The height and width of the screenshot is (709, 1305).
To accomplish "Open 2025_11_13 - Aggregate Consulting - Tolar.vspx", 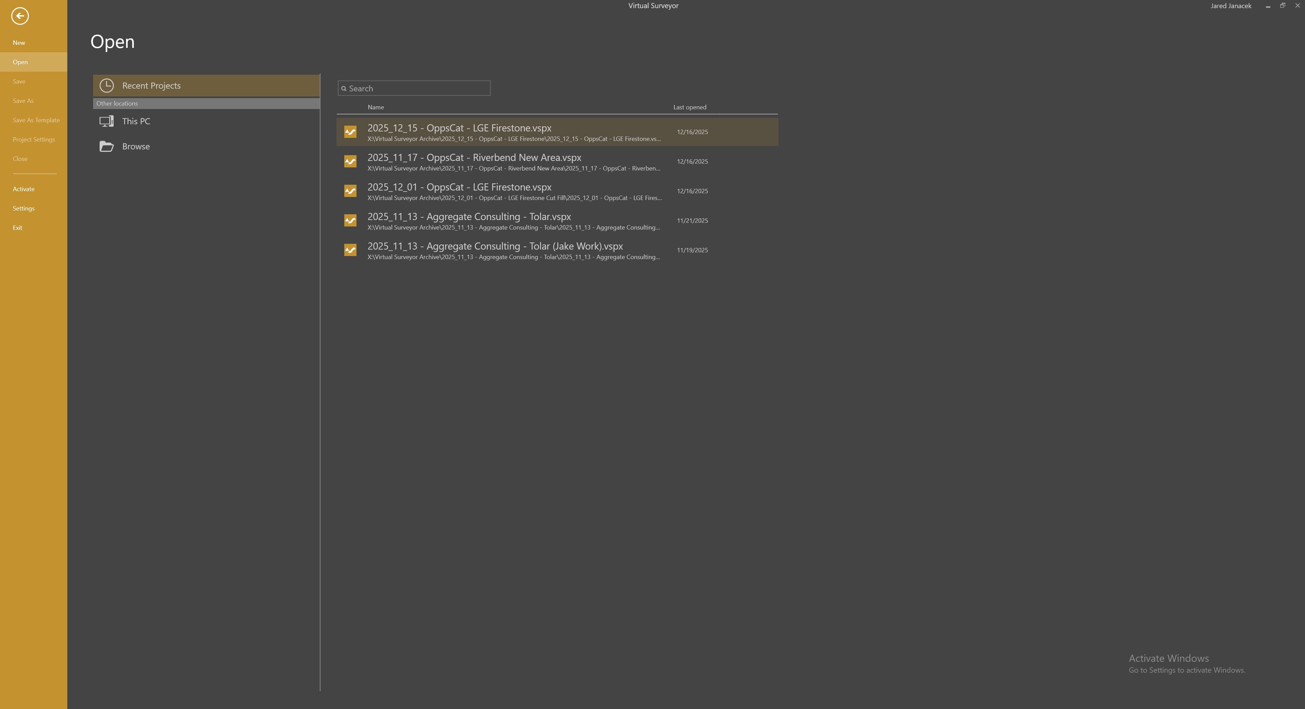I will (x=557, y=221).
